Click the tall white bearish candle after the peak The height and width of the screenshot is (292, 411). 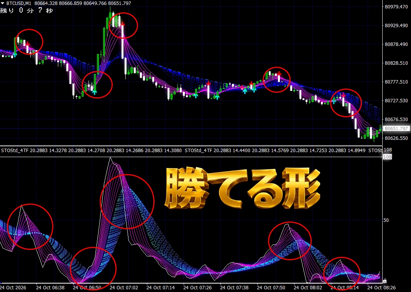[122, 42]
